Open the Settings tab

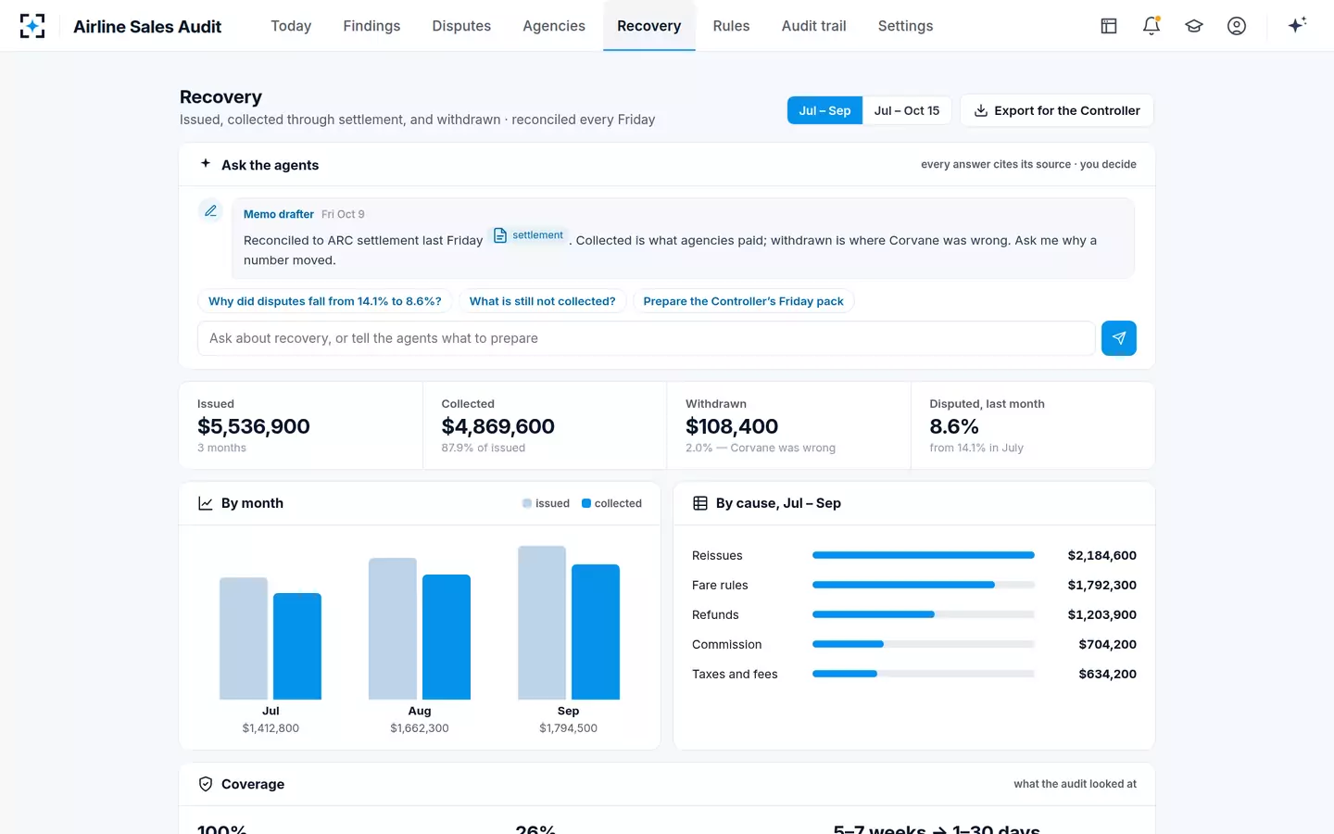(x=905, y=26)
